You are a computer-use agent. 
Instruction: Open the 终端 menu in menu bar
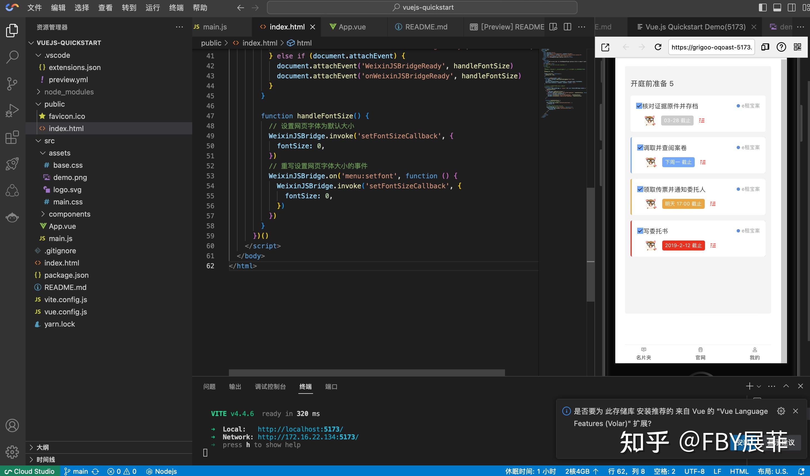click(x=176, y=8)
